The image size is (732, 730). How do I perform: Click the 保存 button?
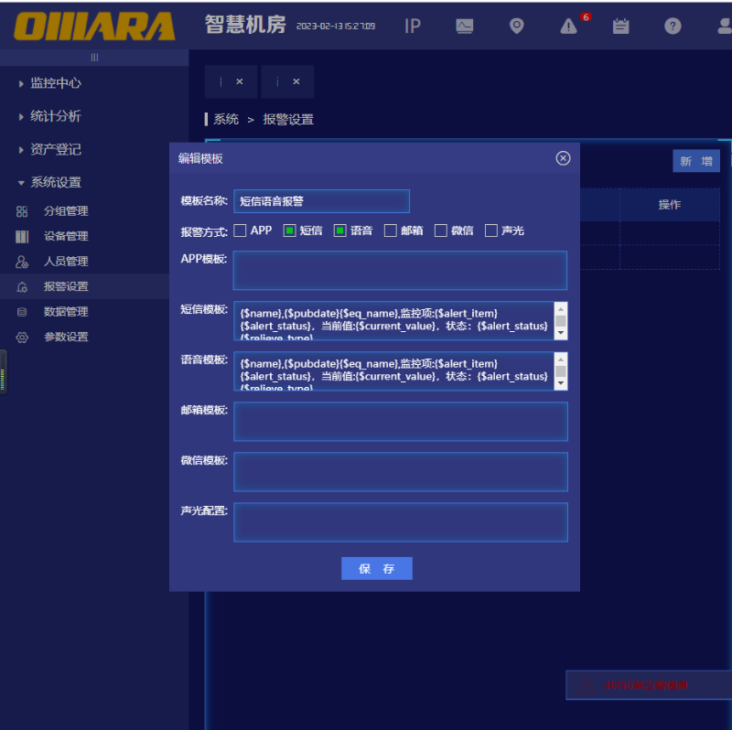[377, 568]
